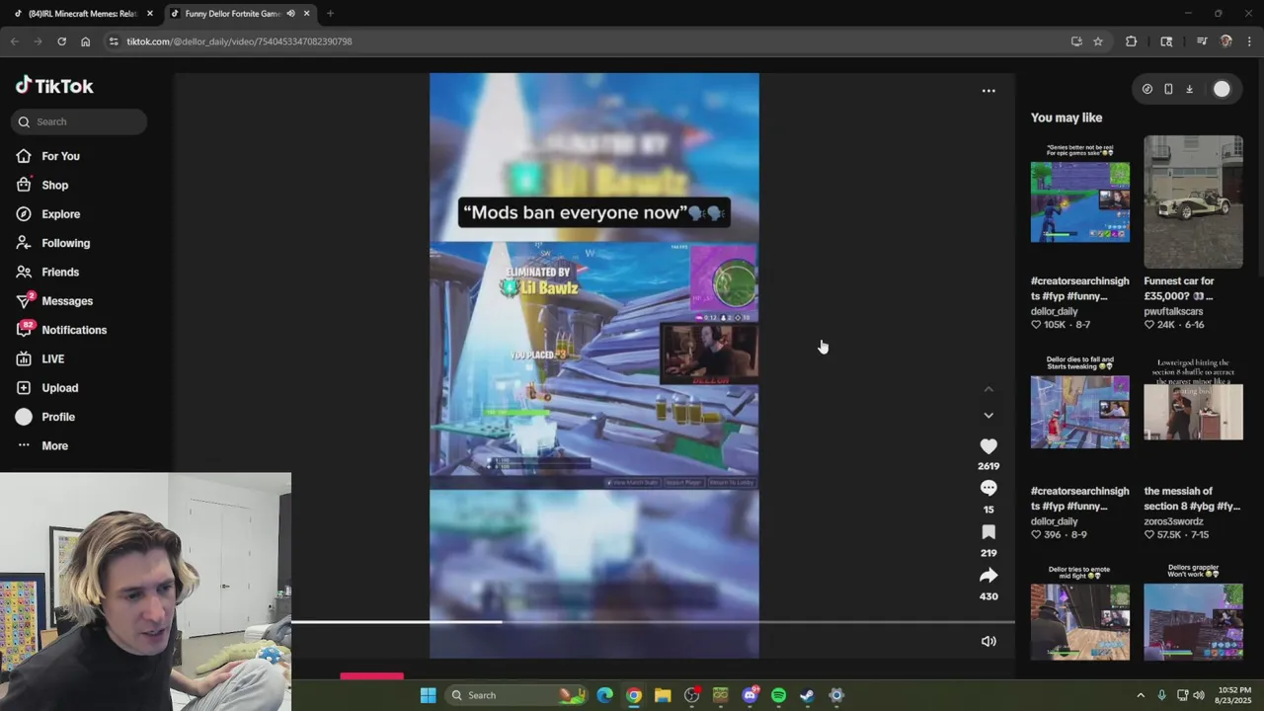Open Spotify from the taskbar
The image size is (1264, 711).
(x=778, y=695)
